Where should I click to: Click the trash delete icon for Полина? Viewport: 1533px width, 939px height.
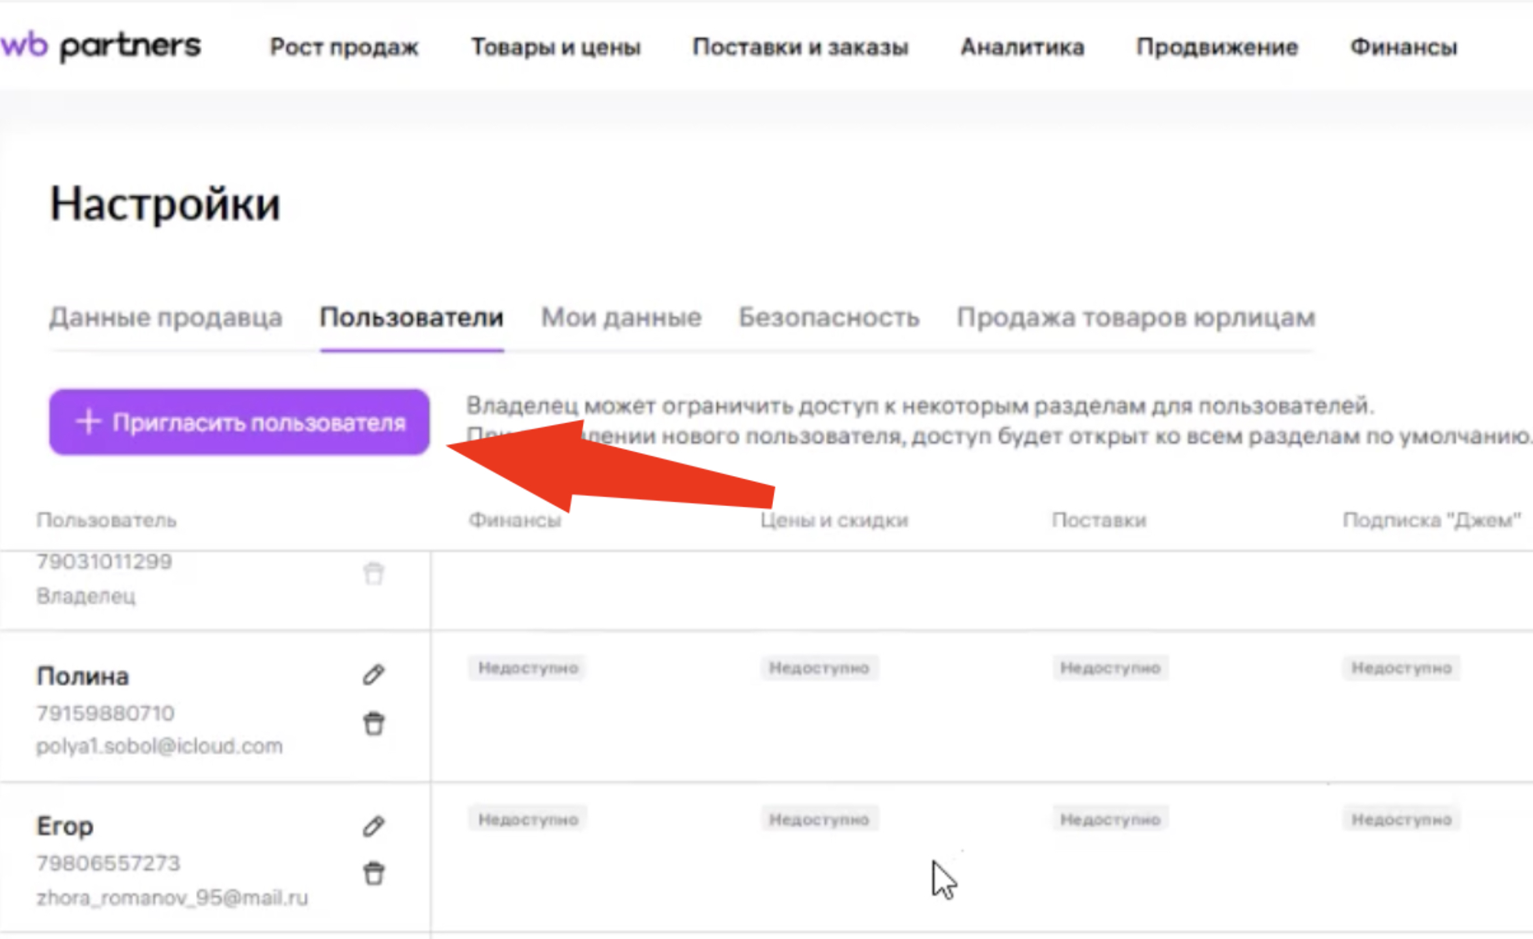coord(374,723)
